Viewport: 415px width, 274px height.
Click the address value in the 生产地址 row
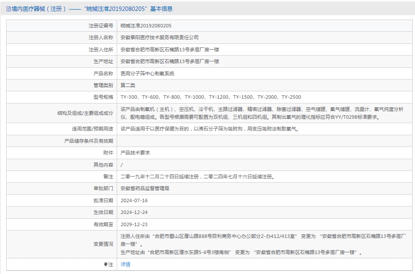point(170,62)
